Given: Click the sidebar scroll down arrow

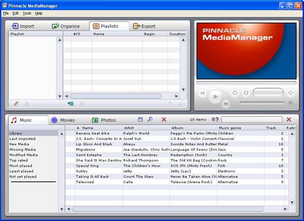Looking at the screenshot, I should 61,209.
